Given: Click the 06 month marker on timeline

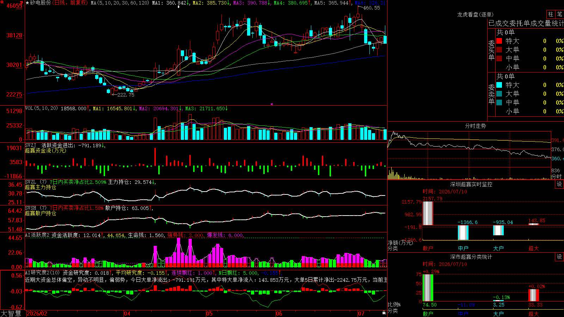Looking at the screenshot, I should click(279, 313).
